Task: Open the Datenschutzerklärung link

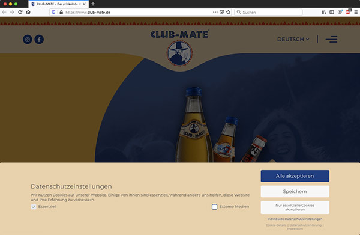Action: pyautogui.click(x=305, y=225)
